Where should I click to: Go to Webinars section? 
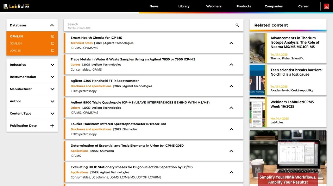pyautogui.click(x=214, y=6)
